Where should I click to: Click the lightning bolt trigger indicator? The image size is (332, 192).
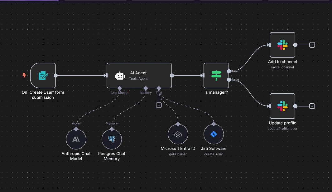point(24,75)
